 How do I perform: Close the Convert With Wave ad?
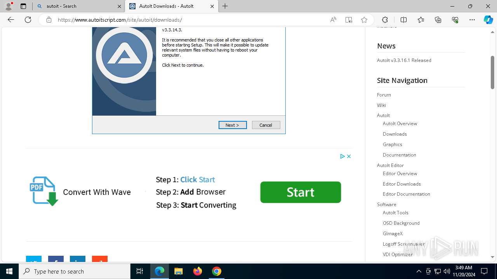349,156
